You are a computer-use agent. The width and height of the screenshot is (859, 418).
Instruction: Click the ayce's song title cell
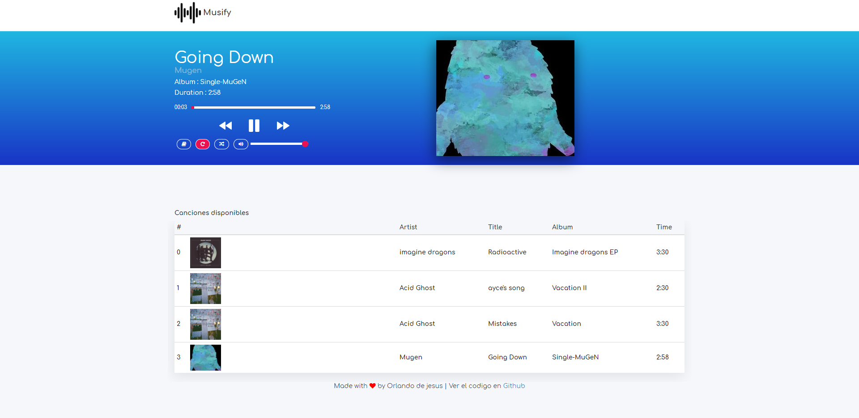506,288
